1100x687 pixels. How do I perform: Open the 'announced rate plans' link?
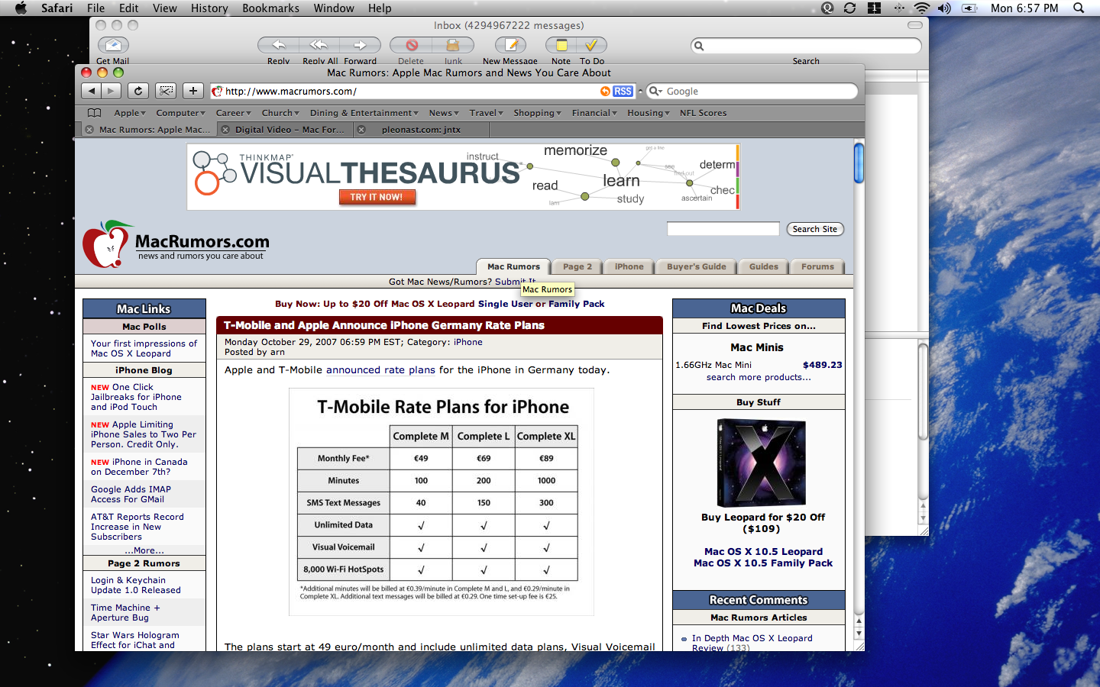pos(380,370)
